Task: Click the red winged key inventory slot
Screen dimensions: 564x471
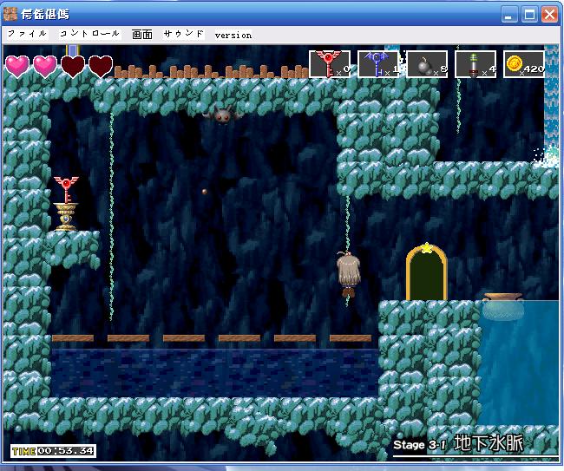Action: click(x=330, y=64)
